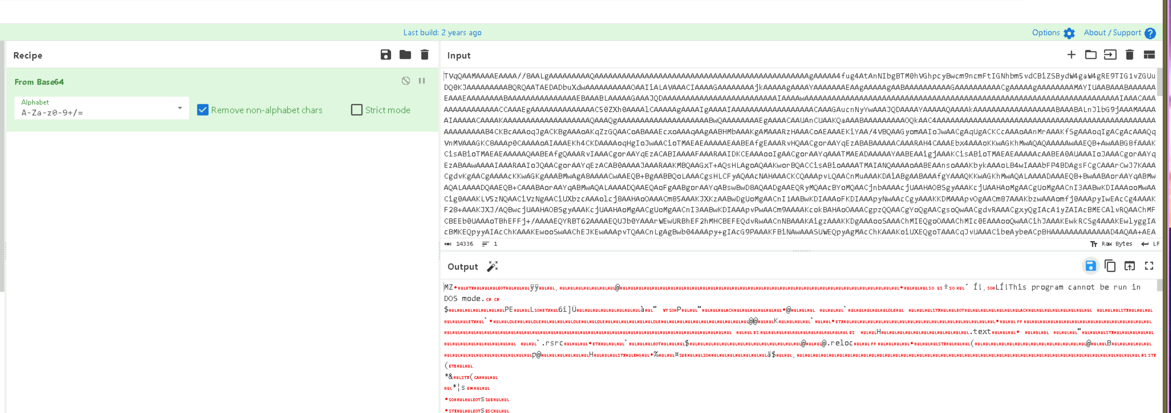Set breakpoint on From Base64
1171x413 pixels.
click(422, 81)
